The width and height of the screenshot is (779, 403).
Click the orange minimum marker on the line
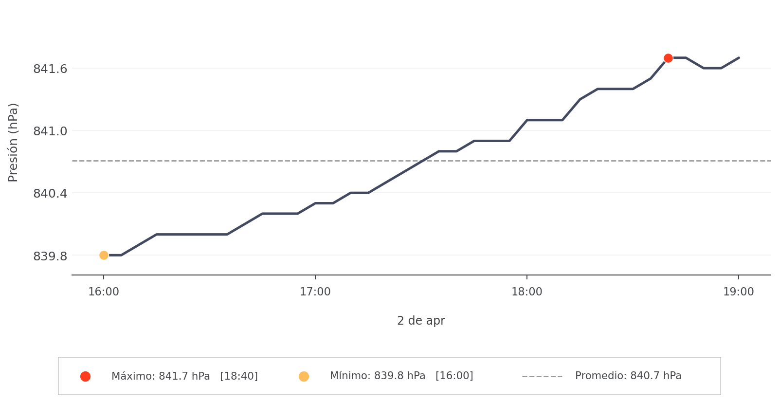point(104,255)
